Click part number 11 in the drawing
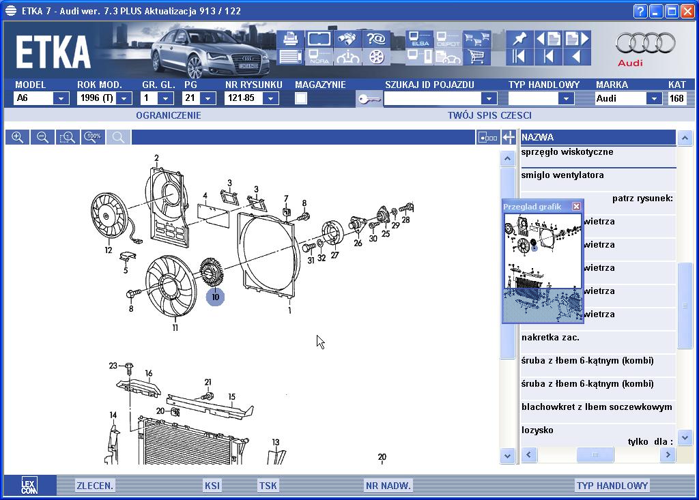 point(175,328)
